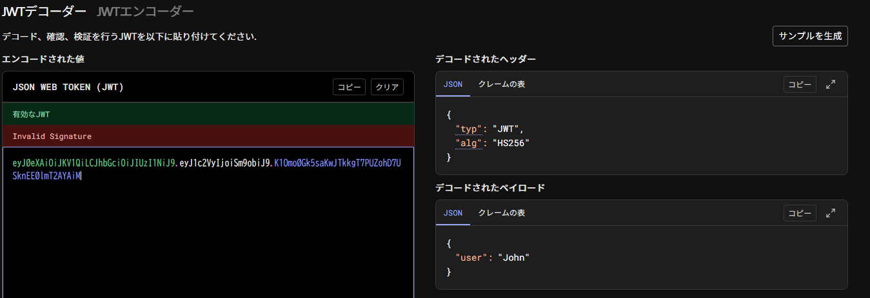Click the "typ" claim key in header
The image size is (870, 298).
coord(469,129)
